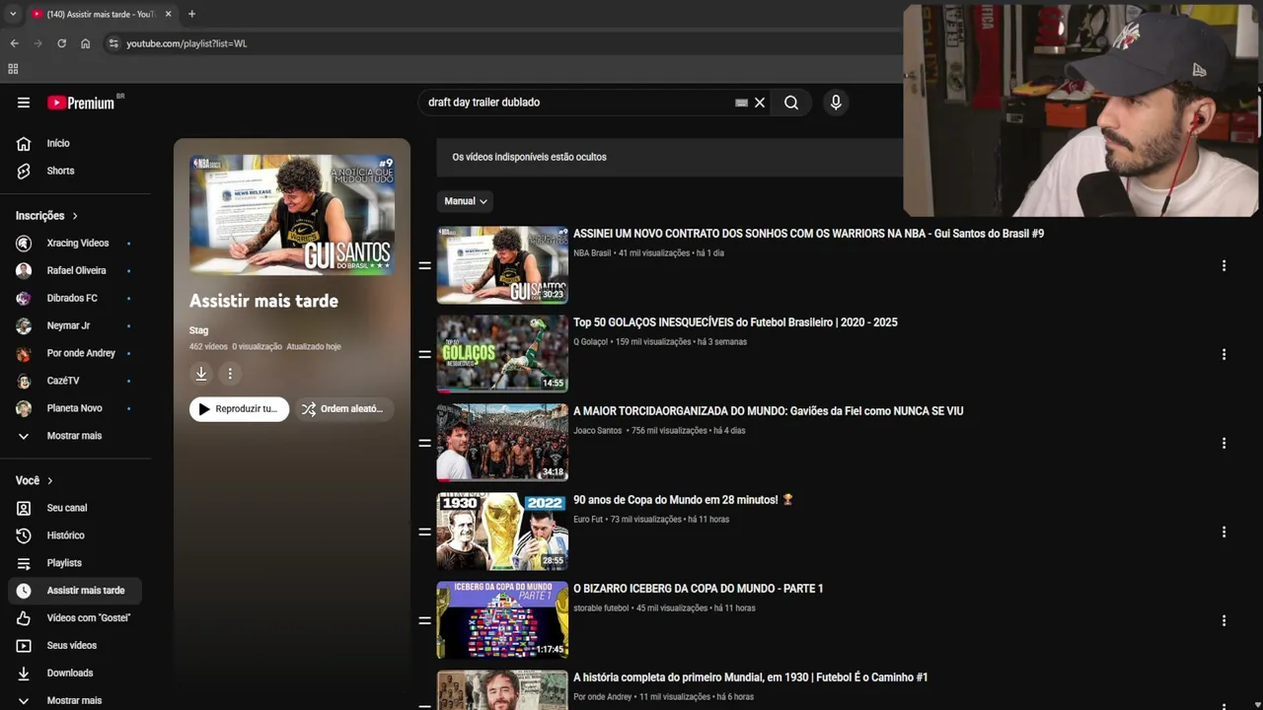Image resolution: width=1263 pixels, height=710 pixels.
Task: Click Ordem aleatória shuffle button
Action: coord(344,409)
